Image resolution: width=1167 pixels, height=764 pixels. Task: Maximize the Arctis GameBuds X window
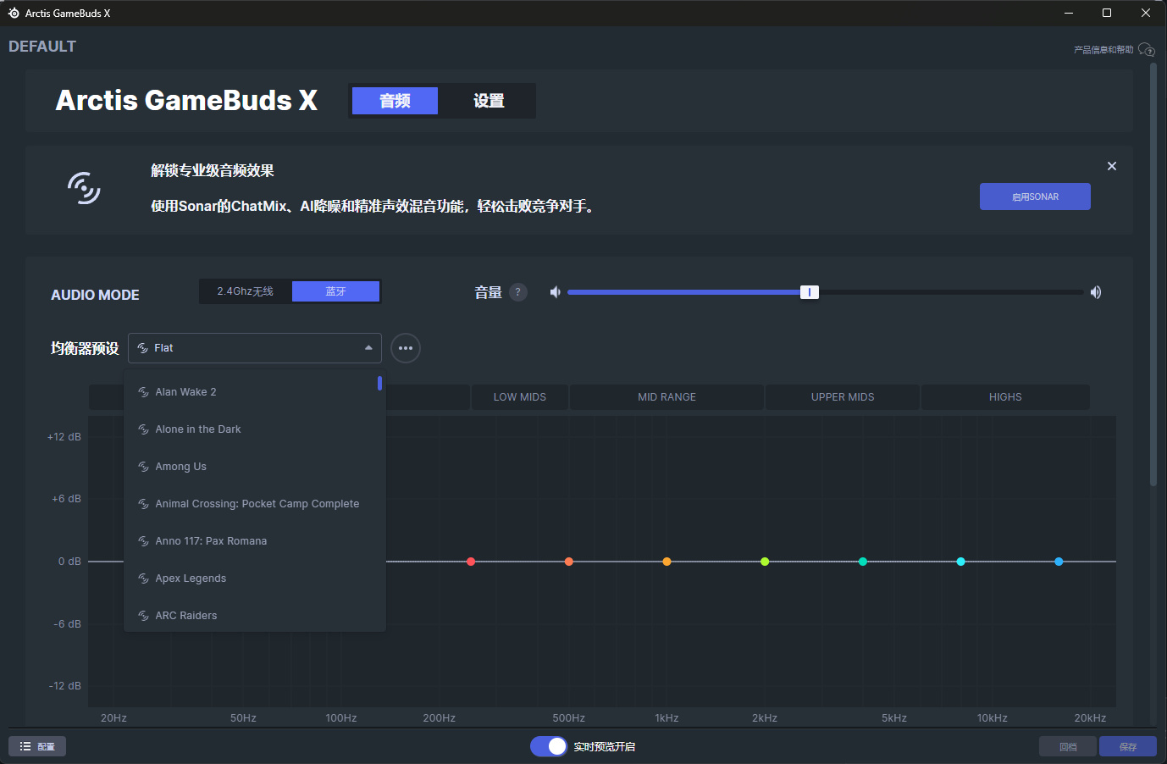point(1107,13)
